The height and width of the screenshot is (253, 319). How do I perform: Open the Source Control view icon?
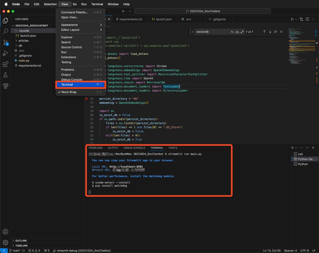tap(5, 42)
